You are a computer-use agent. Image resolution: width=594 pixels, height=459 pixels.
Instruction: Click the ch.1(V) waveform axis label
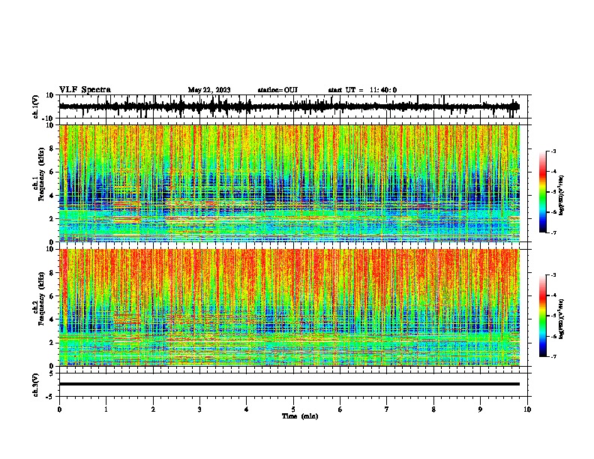click(36, 106)
